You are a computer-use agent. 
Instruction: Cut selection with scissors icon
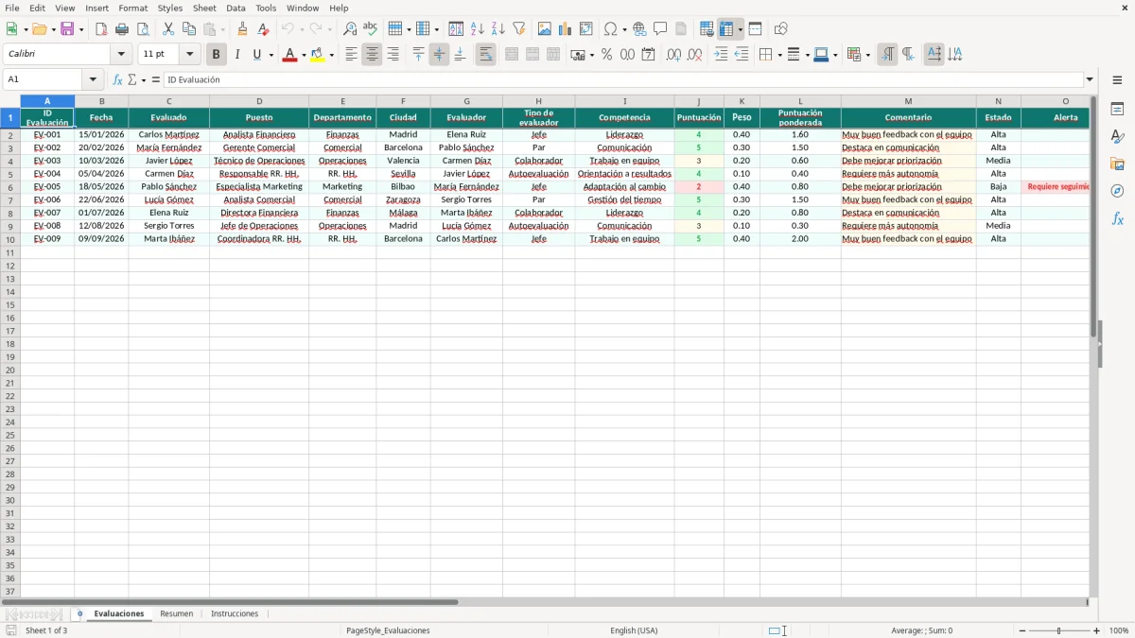[168, 29]
